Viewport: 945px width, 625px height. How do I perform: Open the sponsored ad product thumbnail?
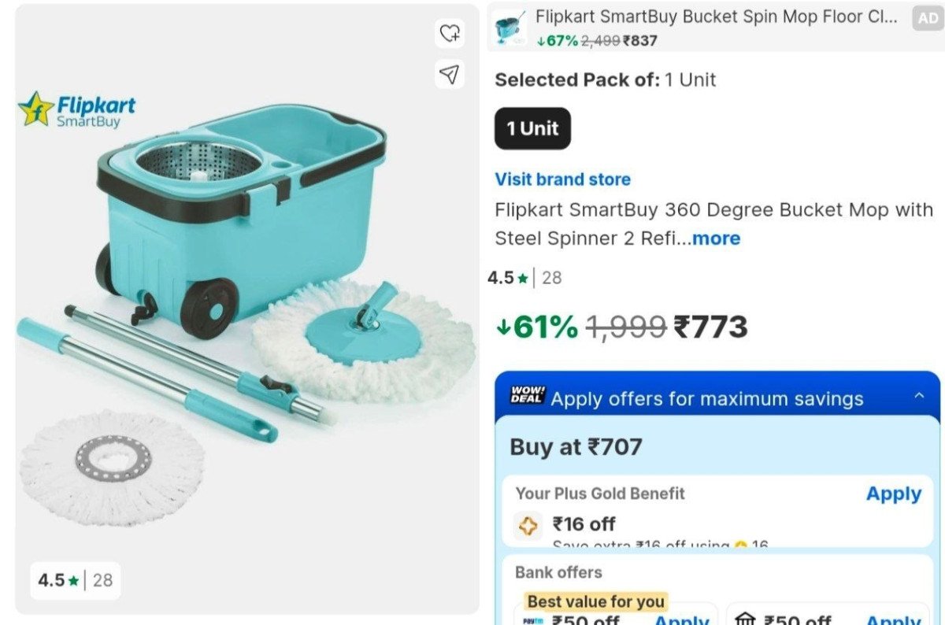[510, 28]
